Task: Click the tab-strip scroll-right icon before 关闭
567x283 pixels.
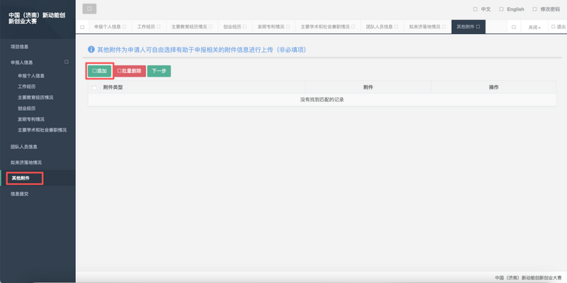Action: (514, 27)
